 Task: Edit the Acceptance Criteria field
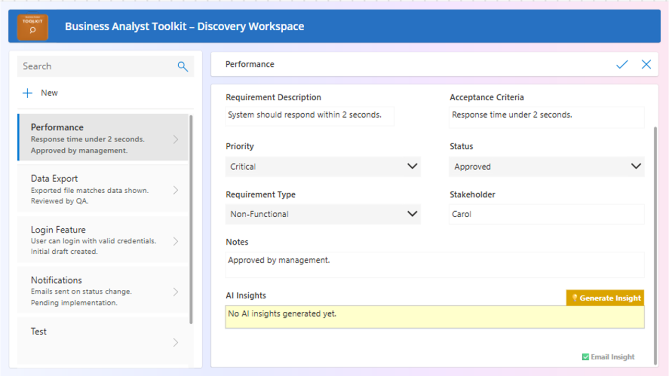[547, 117]
